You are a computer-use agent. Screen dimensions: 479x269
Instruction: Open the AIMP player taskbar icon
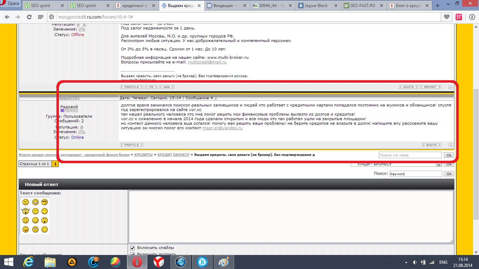coord(72,262)
